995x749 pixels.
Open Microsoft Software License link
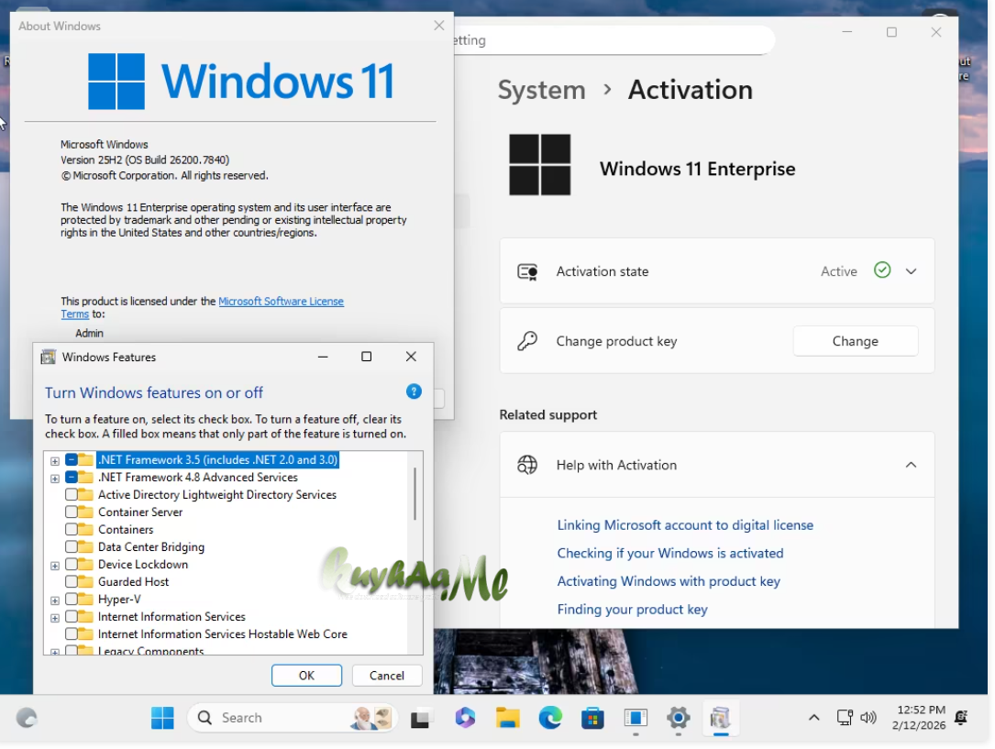coord(282,302)
